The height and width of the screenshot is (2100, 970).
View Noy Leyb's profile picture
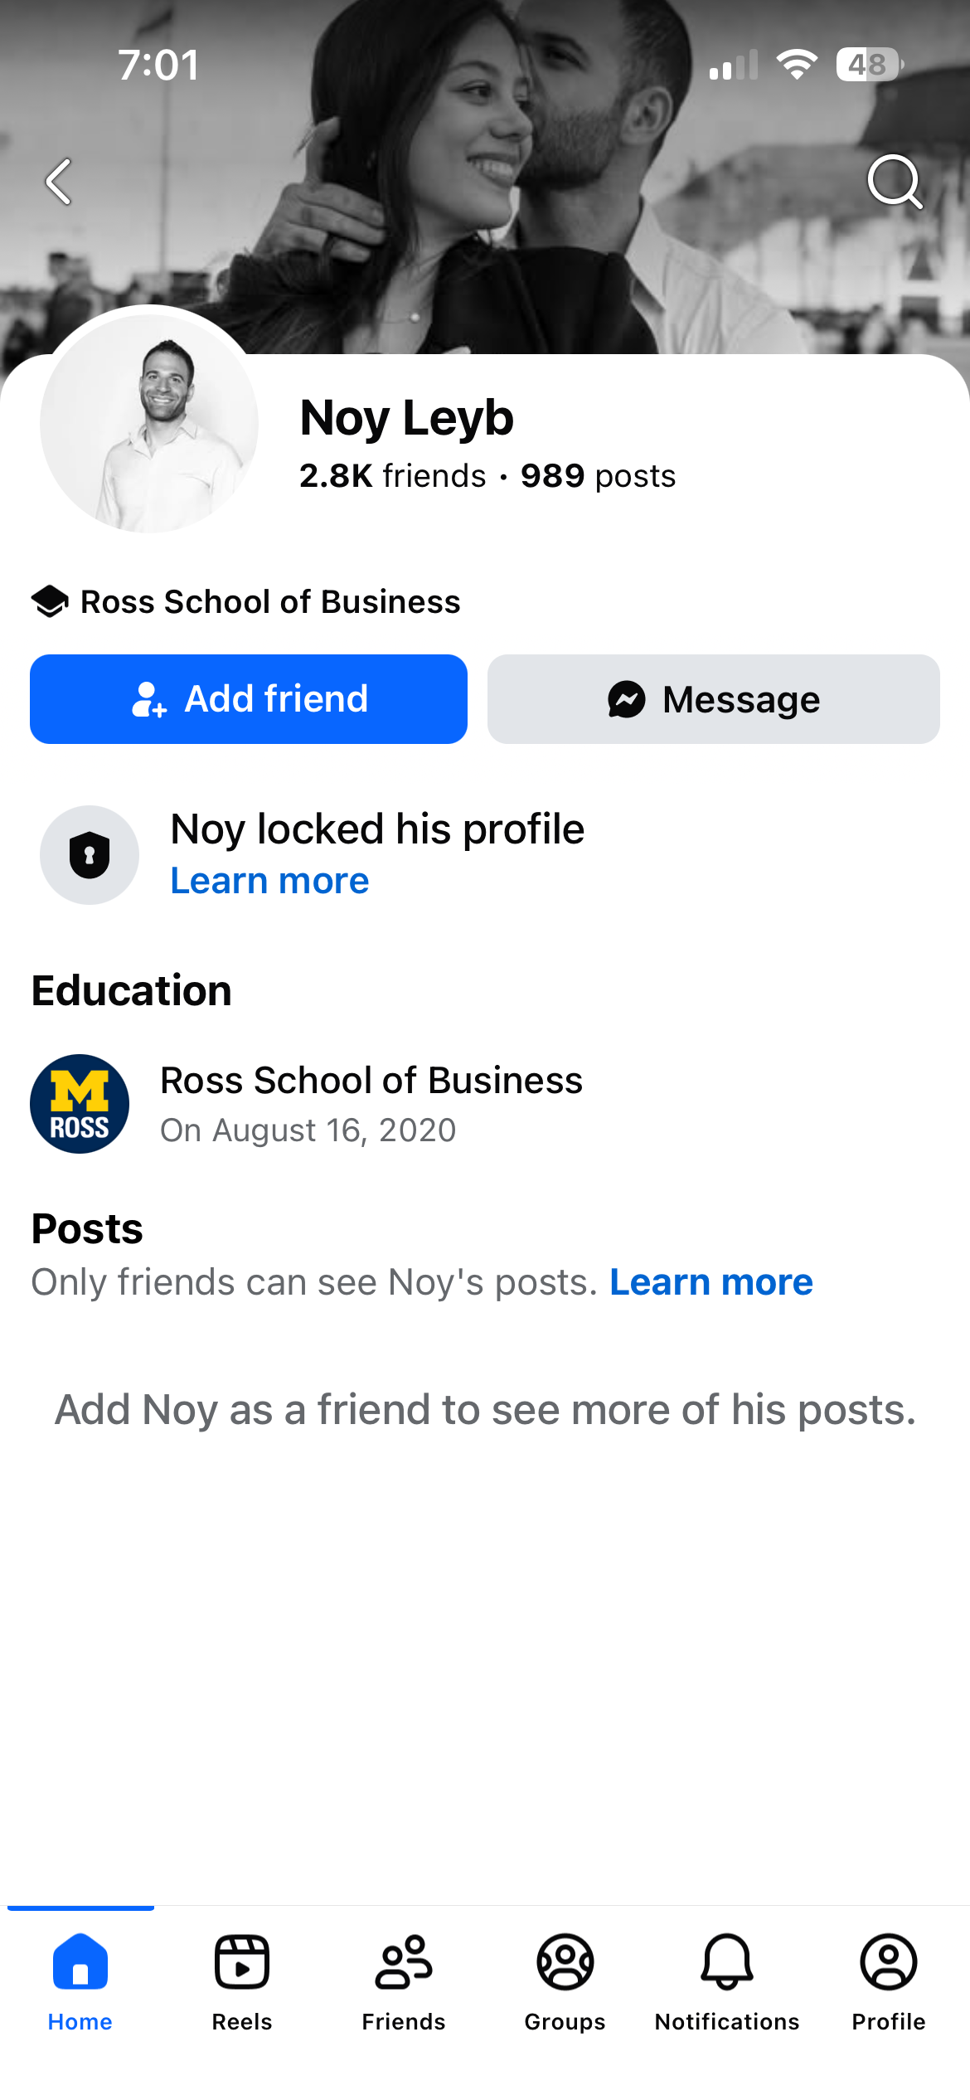coord(149,423)
